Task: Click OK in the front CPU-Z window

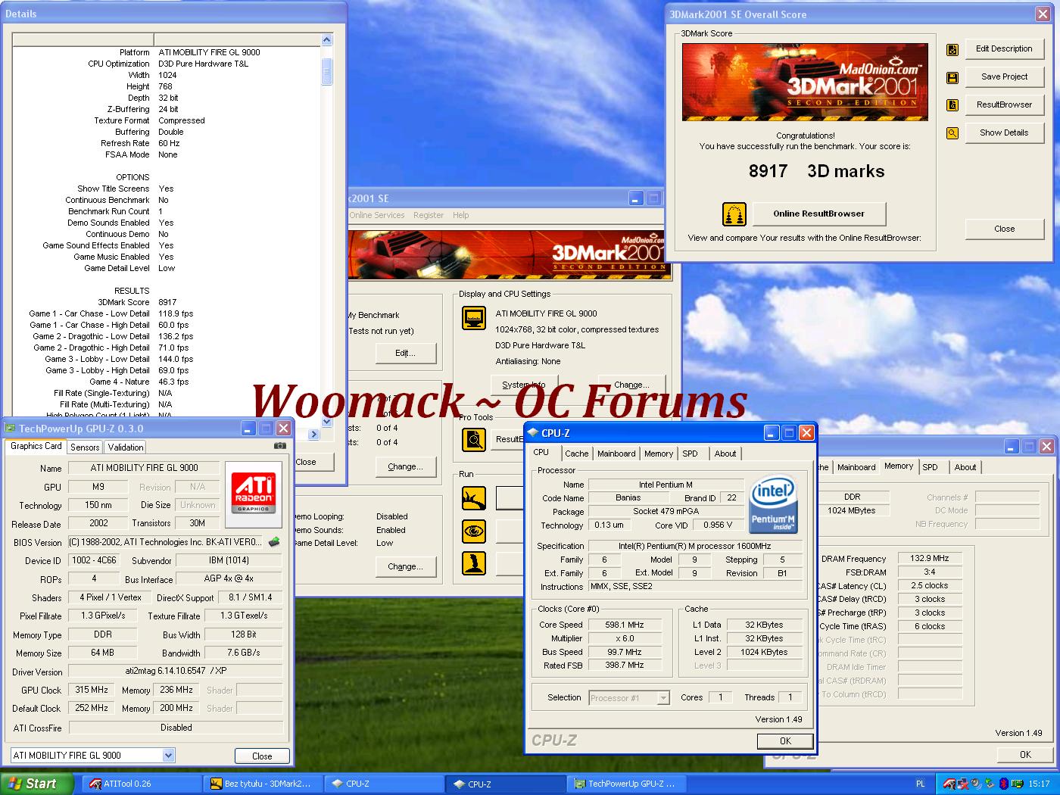Action: 785,741
